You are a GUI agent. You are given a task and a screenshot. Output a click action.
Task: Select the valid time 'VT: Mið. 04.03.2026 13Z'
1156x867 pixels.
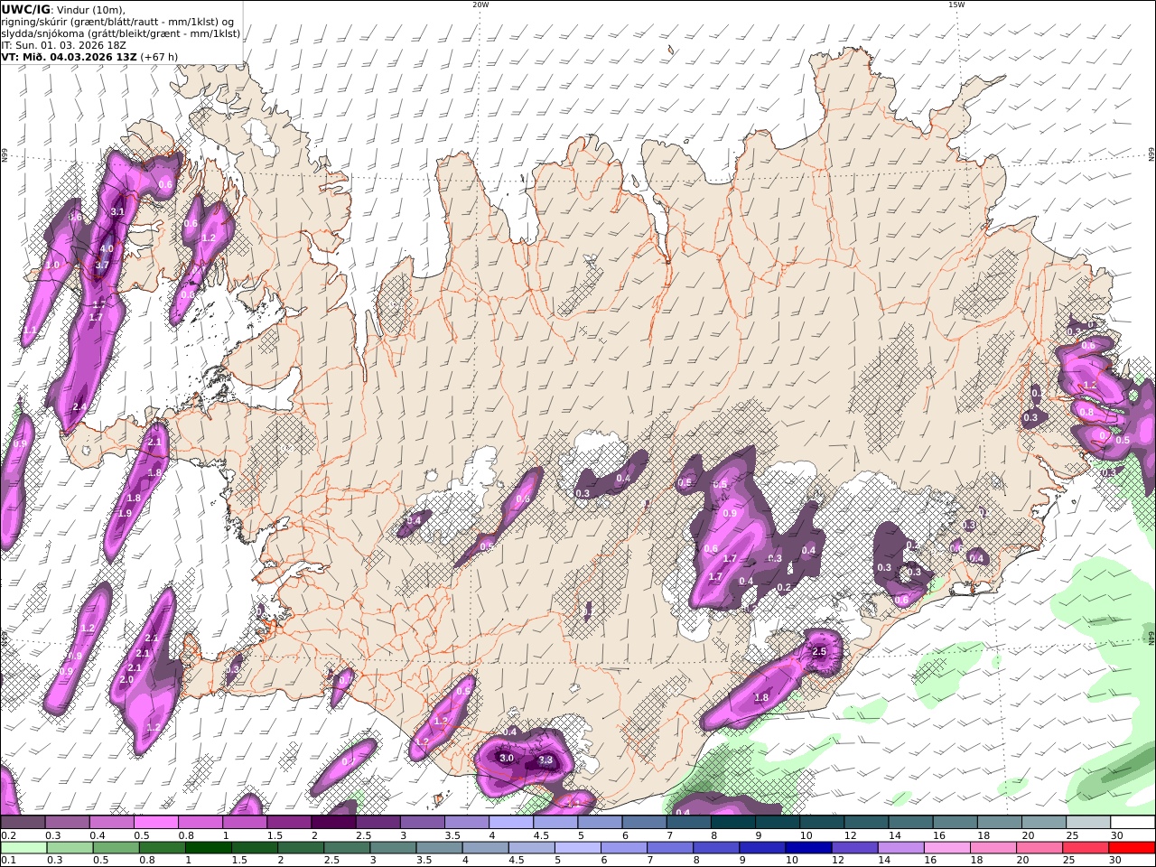[68, 56]
